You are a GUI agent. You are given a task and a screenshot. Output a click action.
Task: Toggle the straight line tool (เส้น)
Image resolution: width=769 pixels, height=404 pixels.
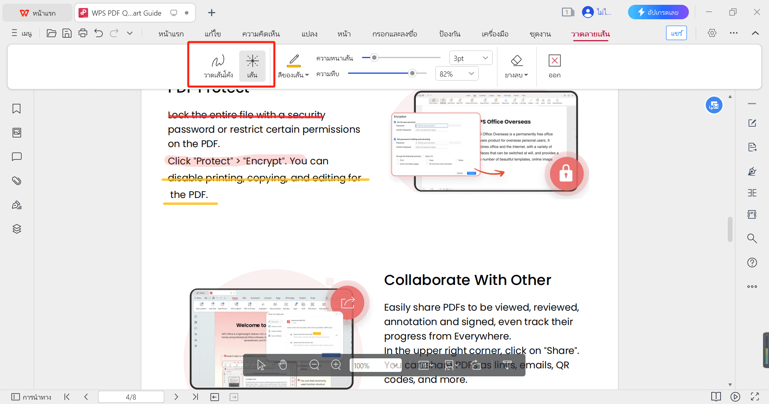pyautogui.click(x=252, y=66)
